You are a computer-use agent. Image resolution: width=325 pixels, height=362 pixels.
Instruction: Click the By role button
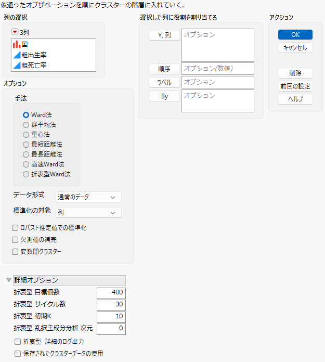pyautogui.click(x=164, y=96)
